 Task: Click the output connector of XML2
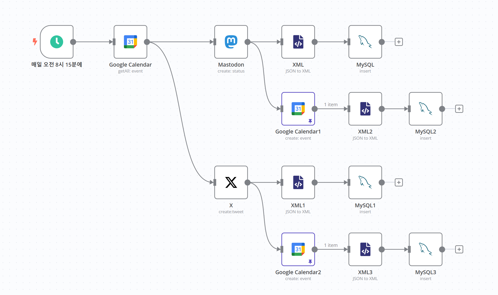382,109
